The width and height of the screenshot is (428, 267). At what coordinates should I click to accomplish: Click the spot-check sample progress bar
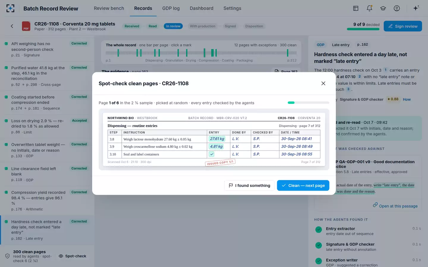(309, 103)
